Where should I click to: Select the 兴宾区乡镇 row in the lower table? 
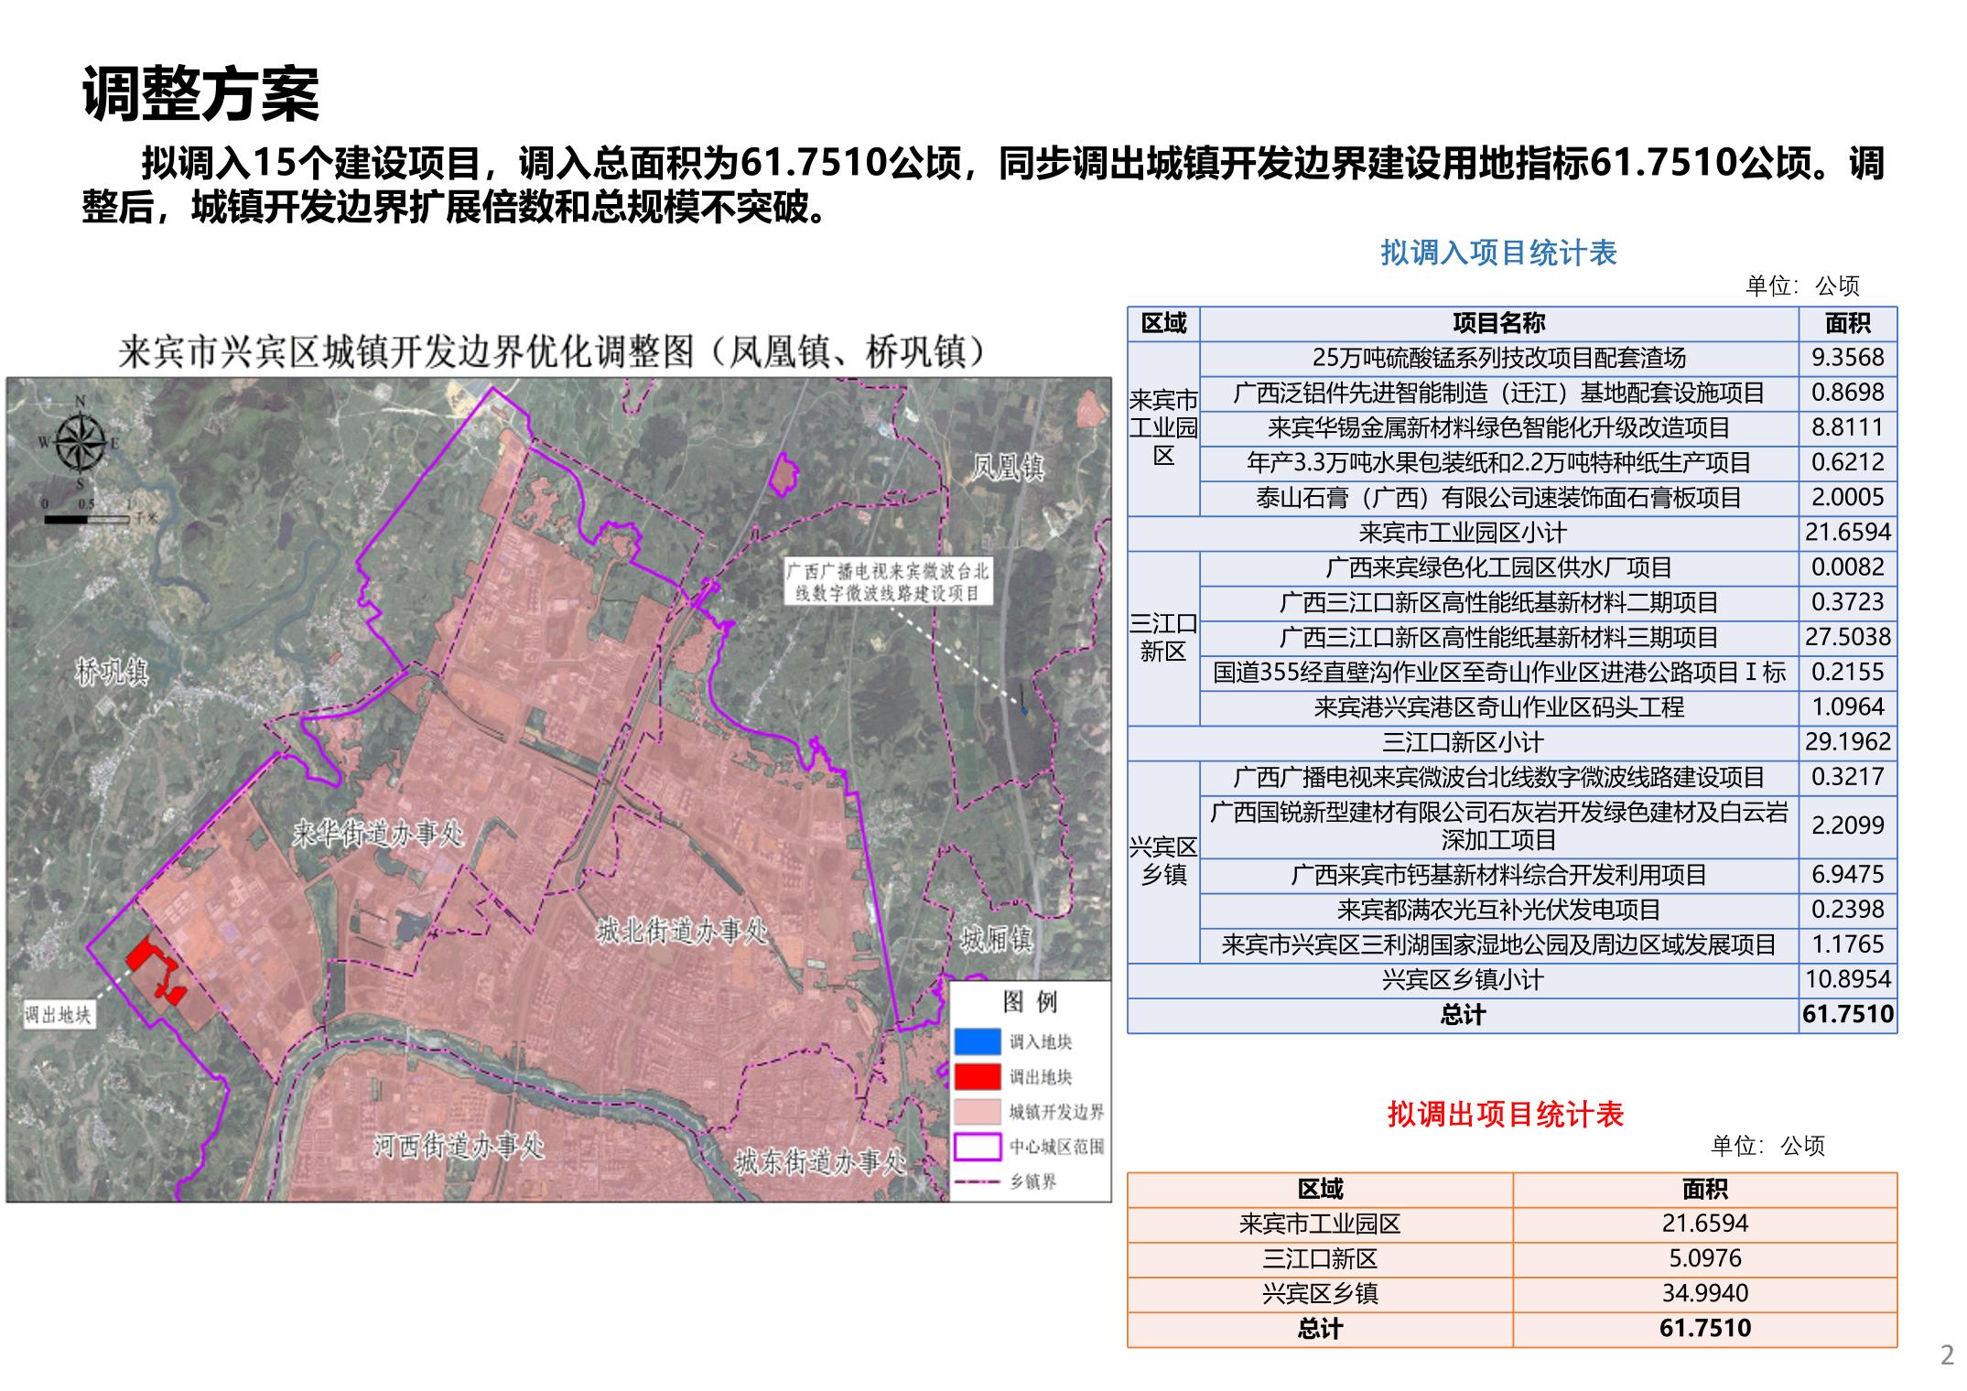coord(1319,1293)
